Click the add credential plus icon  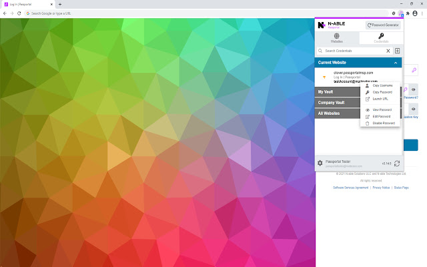coord(398,51)
